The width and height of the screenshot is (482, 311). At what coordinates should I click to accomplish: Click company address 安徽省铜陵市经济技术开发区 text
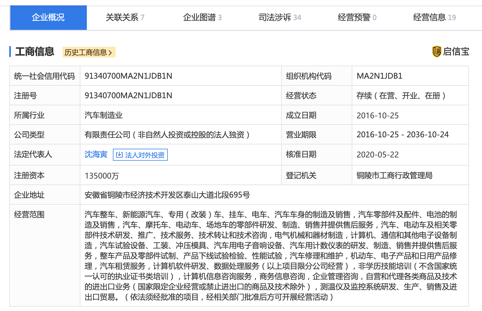(x=167, y=195)
